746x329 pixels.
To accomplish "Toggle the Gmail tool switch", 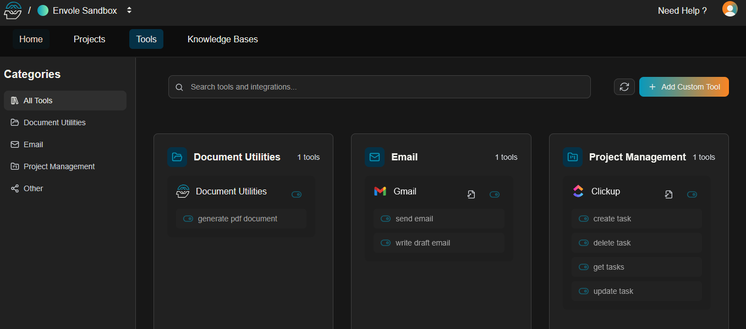I will pyautogui.click(x=495, y=194).
